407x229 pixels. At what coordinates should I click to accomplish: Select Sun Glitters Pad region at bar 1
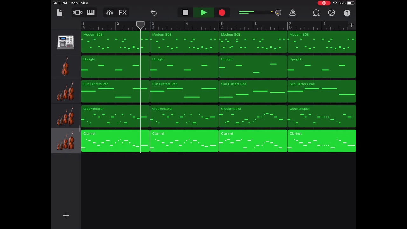point(115,92)
